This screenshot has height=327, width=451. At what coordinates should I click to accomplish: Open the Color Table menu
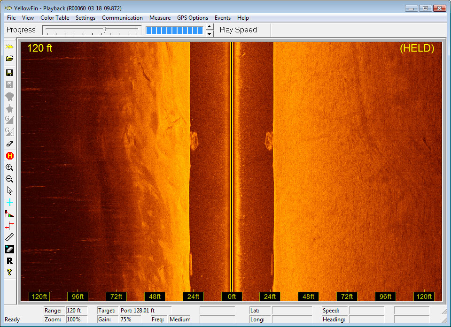click(54, 18)
